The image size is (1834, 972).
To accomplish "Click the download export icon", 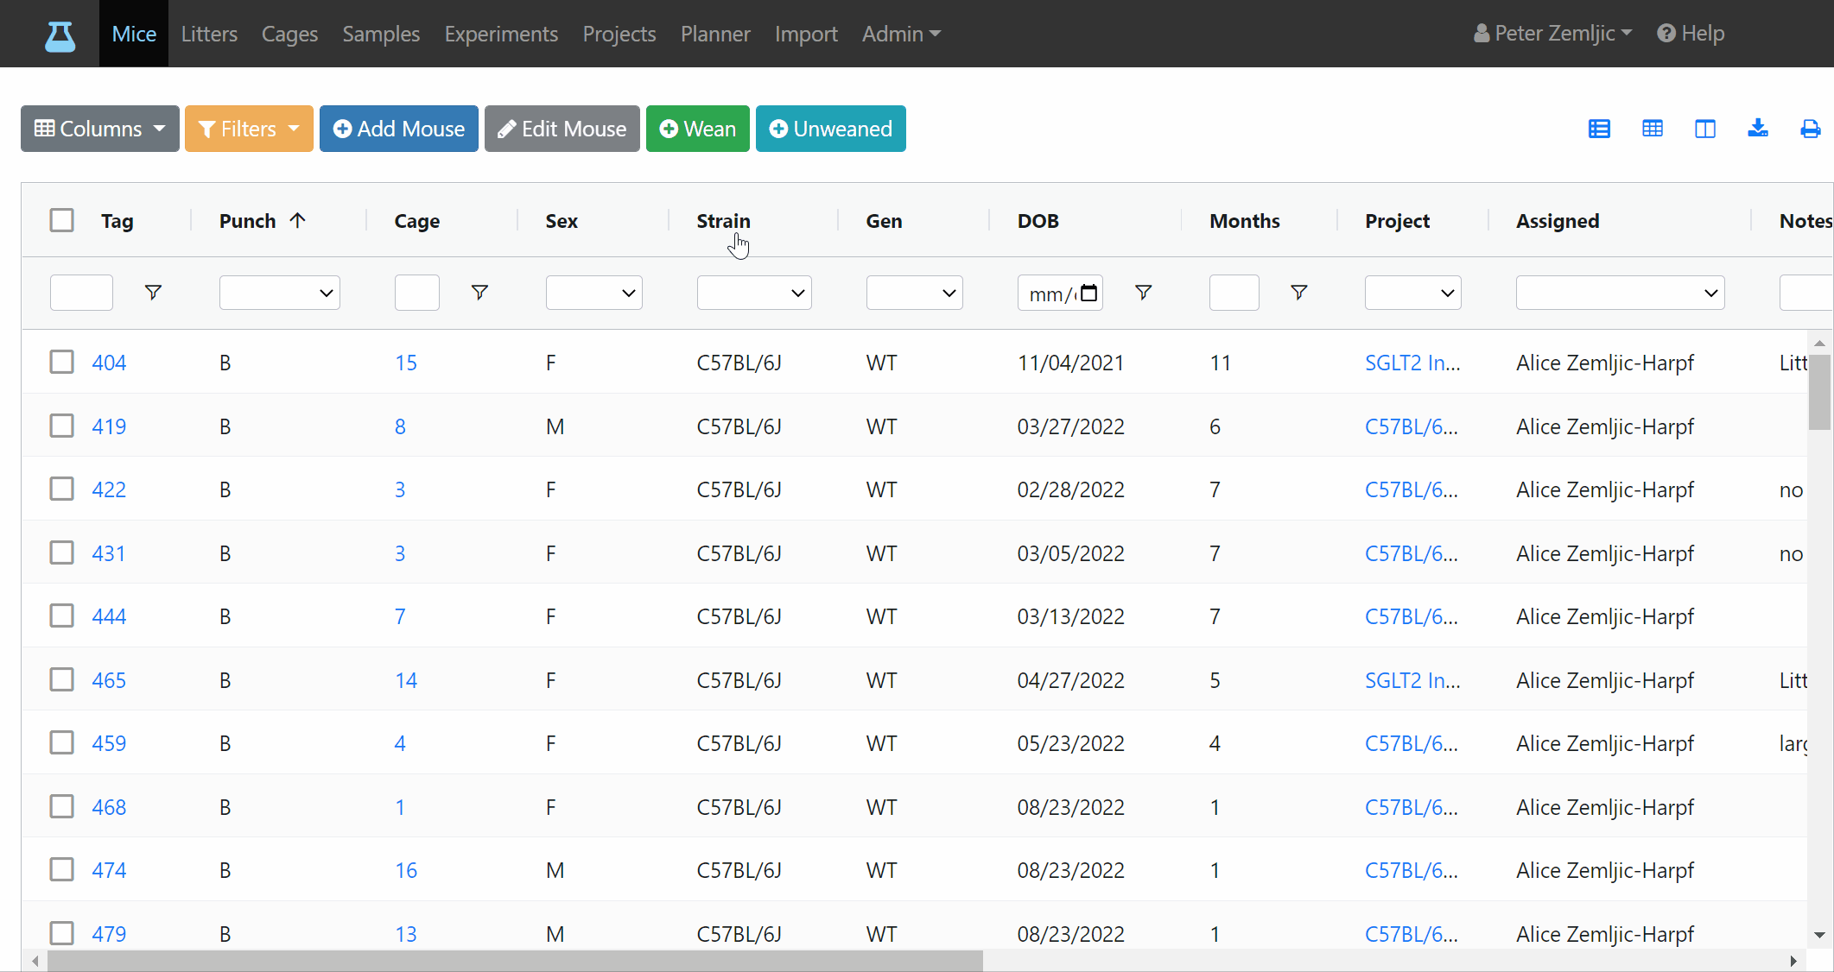I will coord(1757,129).
